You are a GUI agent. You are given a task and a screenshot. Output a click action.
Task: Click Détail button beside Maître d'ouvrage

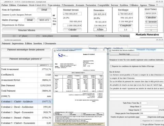point(30,20)
